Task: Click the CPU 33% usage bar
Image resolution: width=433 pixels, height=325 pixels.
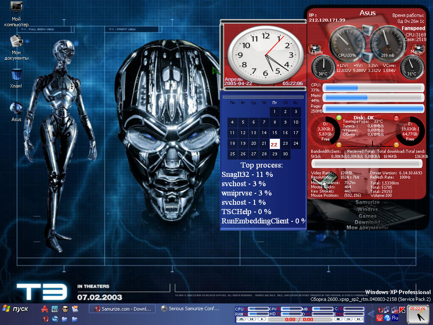Action: pyautogui.click(x=373, y=88)
